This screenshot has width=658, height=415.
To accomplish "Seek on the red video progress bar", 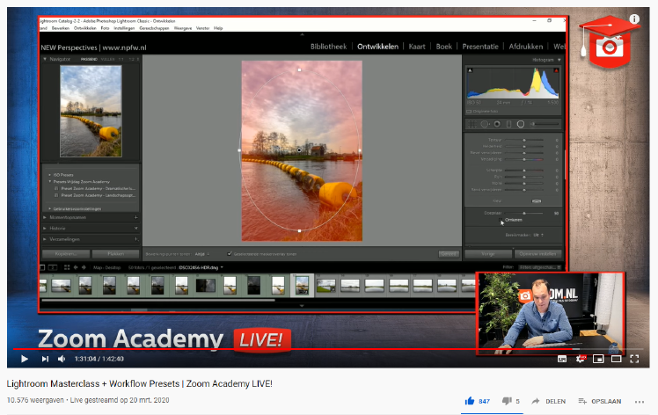I will point(327,349).
